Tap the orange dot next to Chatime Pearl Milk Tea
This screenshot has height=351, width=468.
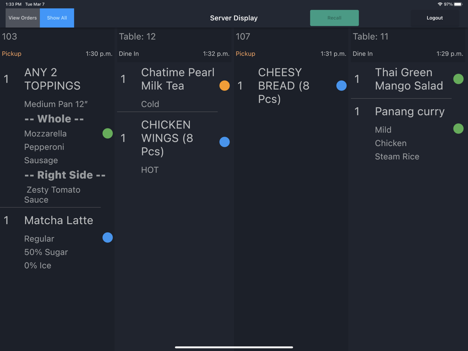point(224,85)
